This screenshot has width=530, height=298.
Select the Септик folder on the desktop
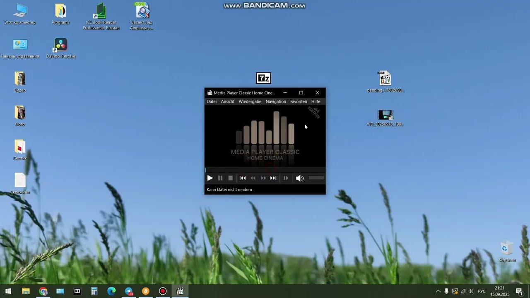[x=20, y=150]
